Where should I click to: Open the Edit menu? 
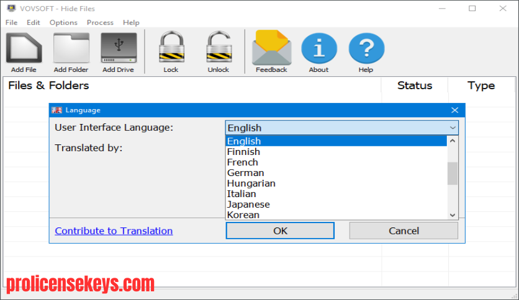coord(34,22)
